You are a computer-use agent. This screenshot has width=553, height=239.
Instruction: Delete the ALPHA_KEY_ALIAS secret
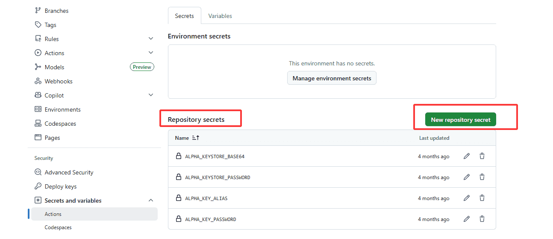click(482, 198)
